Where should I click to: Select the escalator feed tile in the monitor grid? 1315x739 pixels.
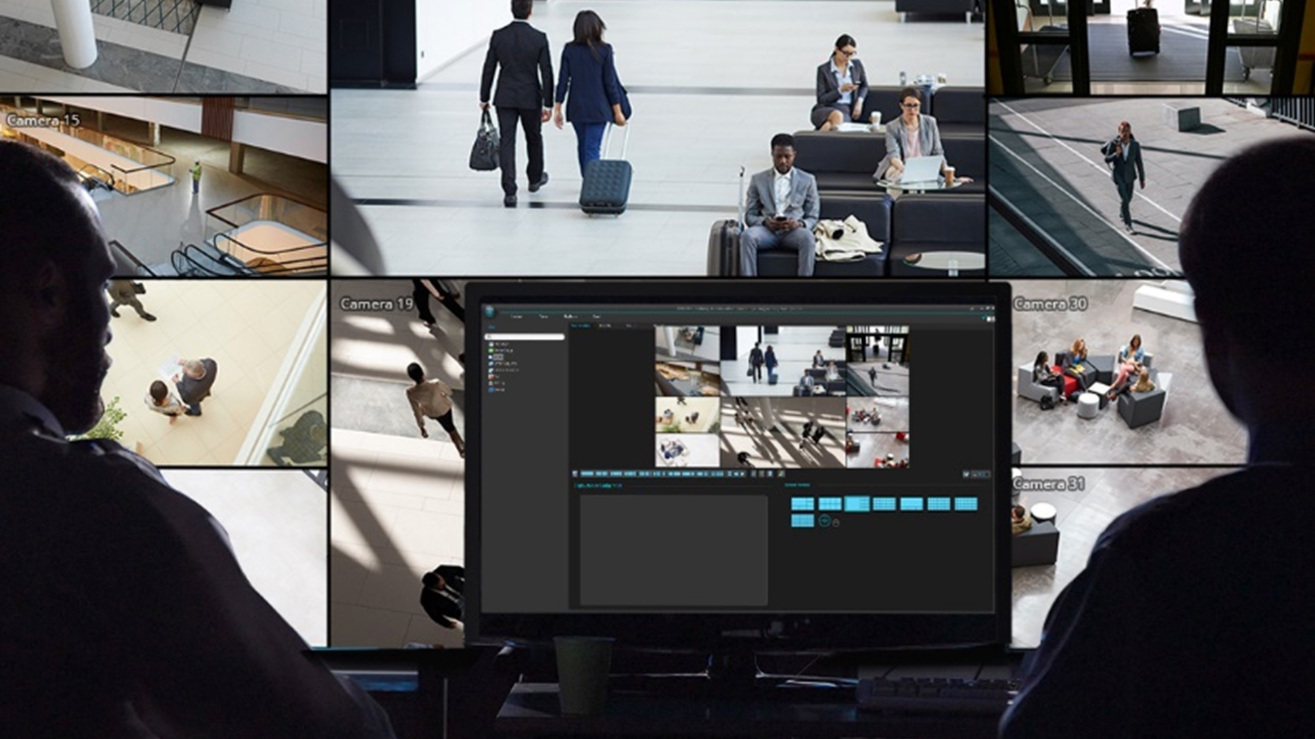pos(687,378)
